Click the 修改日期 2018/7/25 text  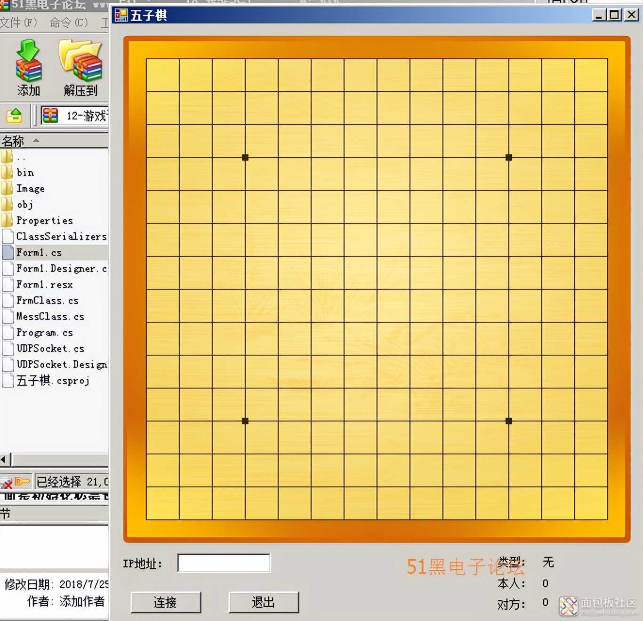(x=56, y=584)
